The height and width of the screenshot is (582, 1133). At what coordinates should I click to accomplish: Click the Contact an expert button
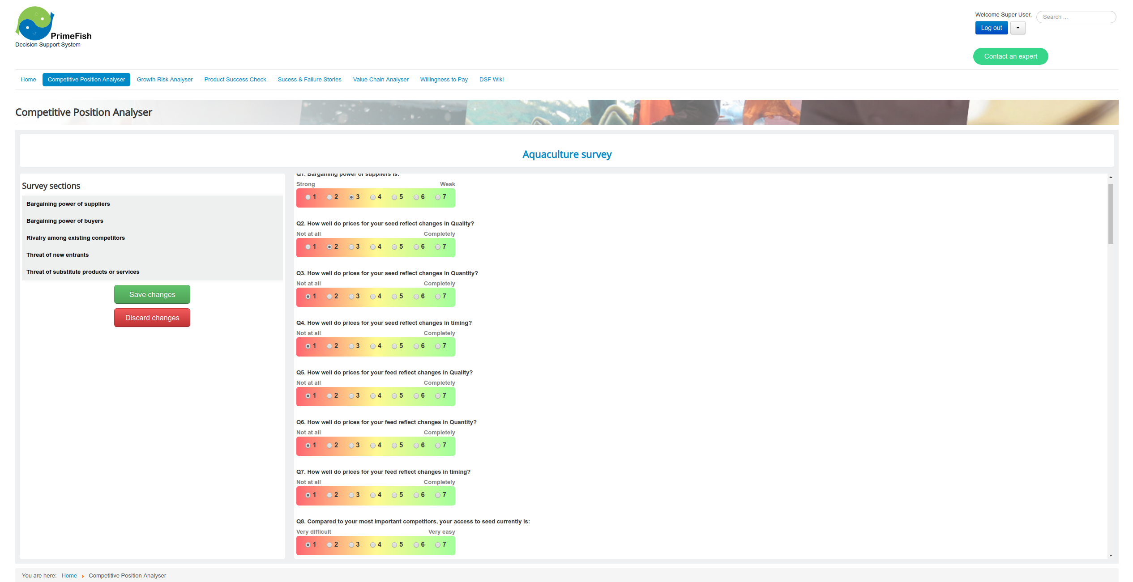pos(1010,55)
